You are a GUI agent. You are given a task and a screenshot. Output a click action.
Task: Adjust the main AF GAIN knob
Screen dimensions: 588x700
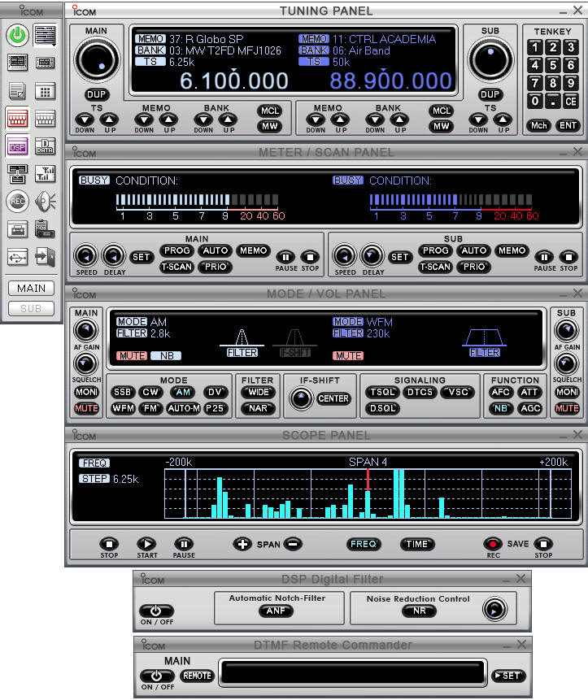[x=85, y=330]
